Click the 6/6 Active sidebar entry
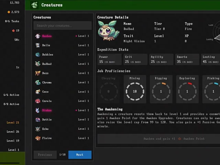 coord(11,95)
